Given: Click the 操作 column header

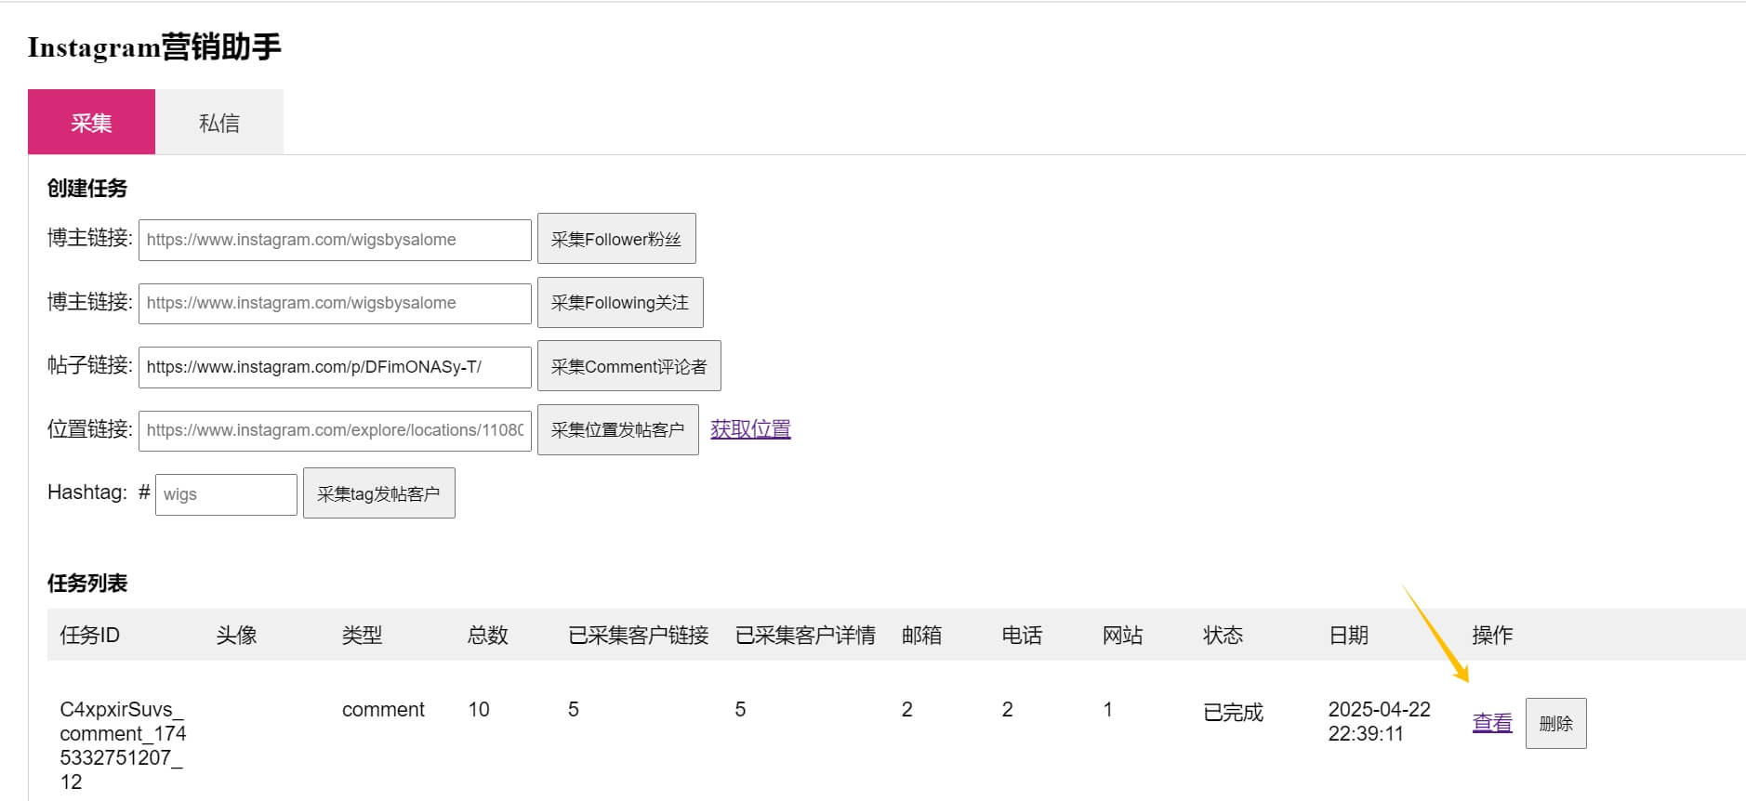Looking at the screenshot, I should 1493,635.
